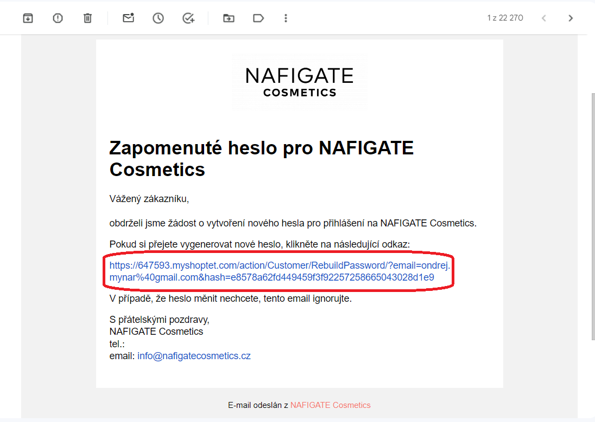The image size is (595, 422).
Task: Click the NAFIGATE Cosmetics logo image
Action: click(x=299, y=82)
